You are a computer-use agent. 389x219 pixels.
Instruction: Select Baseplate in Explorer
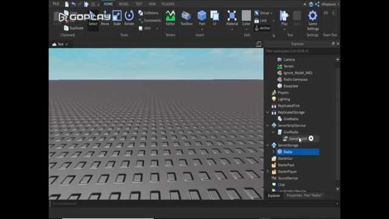(291, 86)
